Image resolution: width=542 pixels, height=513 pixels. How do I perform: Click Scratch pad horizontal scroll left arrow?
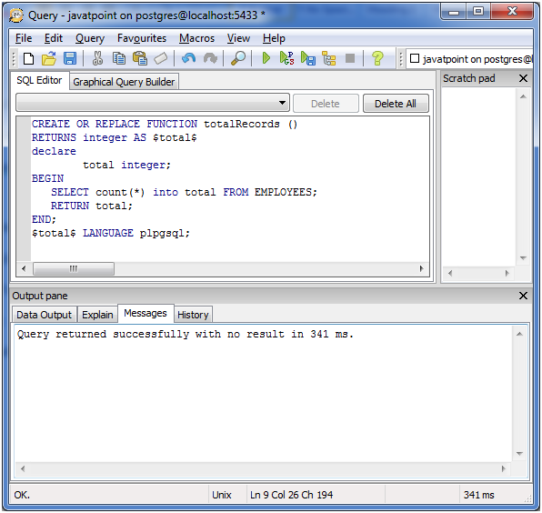[450, 273]
